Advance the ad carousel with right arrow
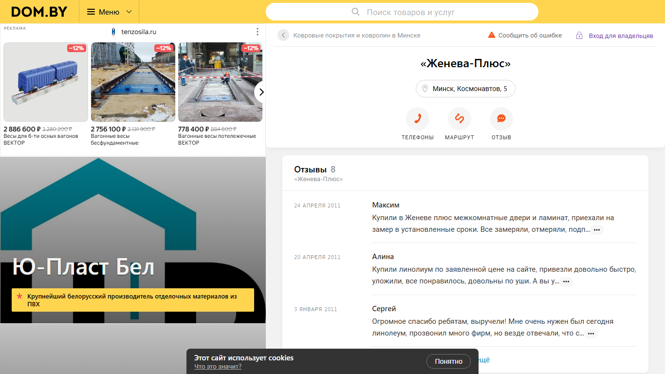Screen dimensions: 665x374 click(261, 92)
